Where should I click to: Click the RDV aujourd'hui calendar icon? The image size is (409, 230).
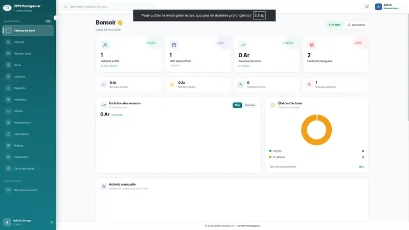click(174, 45)
